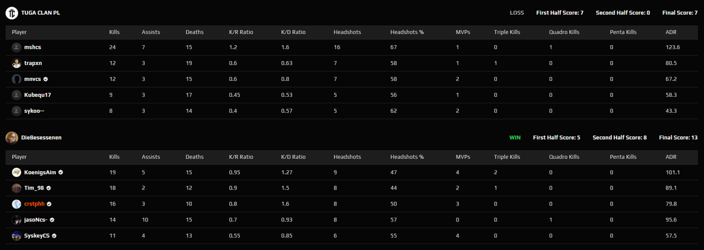Open KoenigsAim player avatar
This screenshot has width=704, height=250.
click(16, 173)
